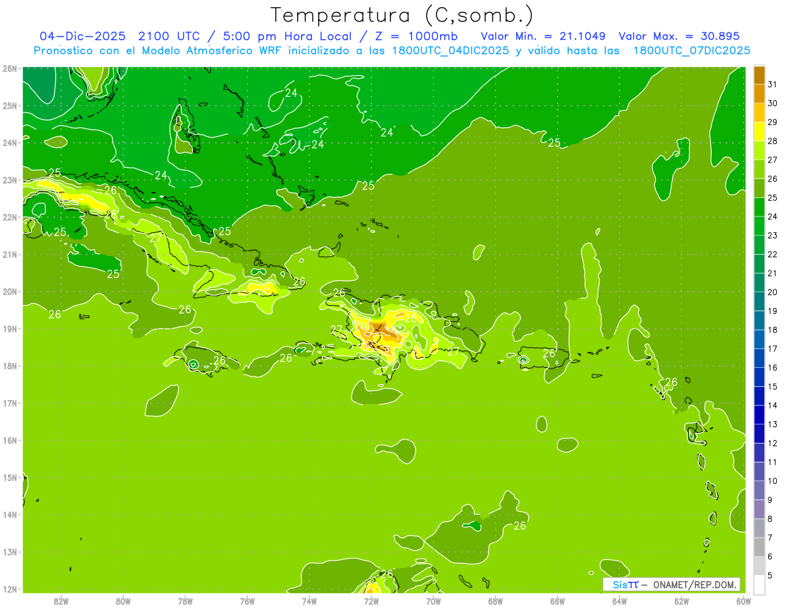Screen dimensions: 790x610
Task: Click the blue legend swatch between 16 and 17
Action: coord(760,358)
